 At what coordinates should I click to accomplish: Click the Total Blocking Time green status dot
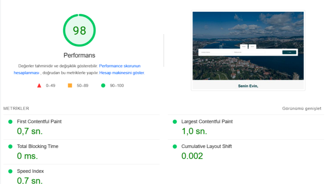[x=10, y=147]
